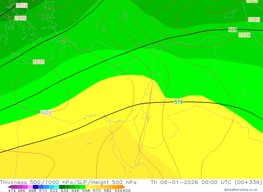
Task: Click the 486 legend value
Action: coord(22,190)
